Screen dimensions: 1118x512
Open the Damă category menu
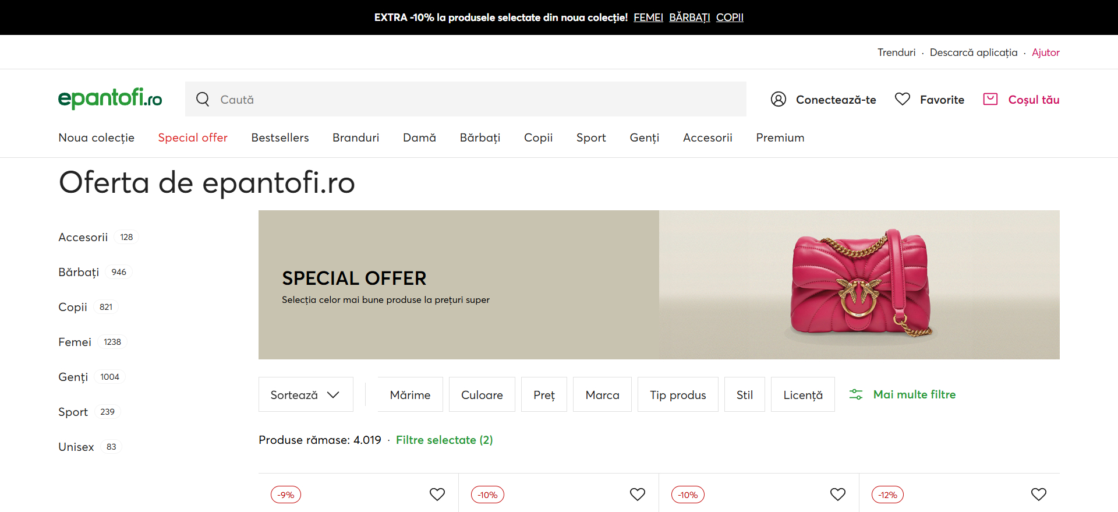click(x=419, y=137)
